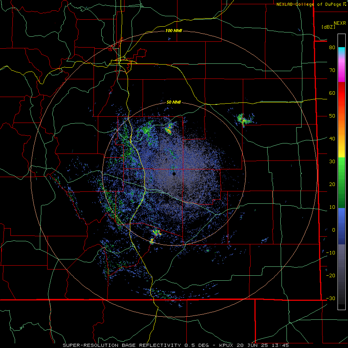348x348 pixels.
Task: Click the 60 dBZ scale value
Action: tap(332, 93)
